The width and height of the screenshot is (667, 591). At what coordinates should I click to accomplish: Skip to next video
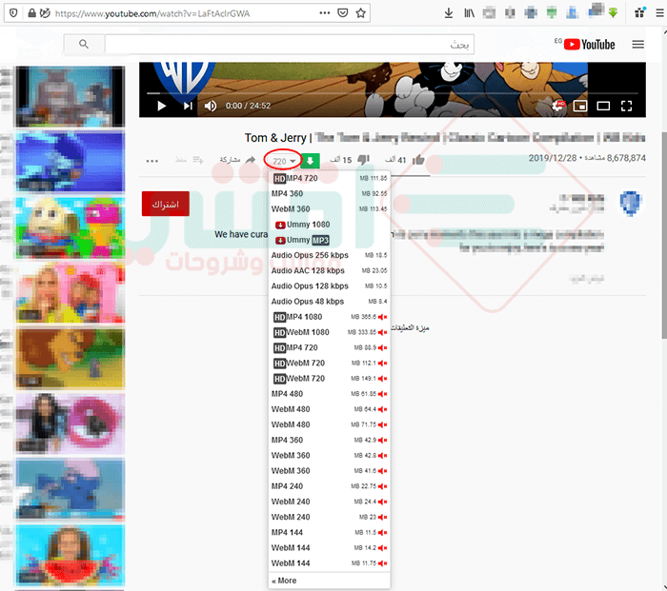(188, 106)
